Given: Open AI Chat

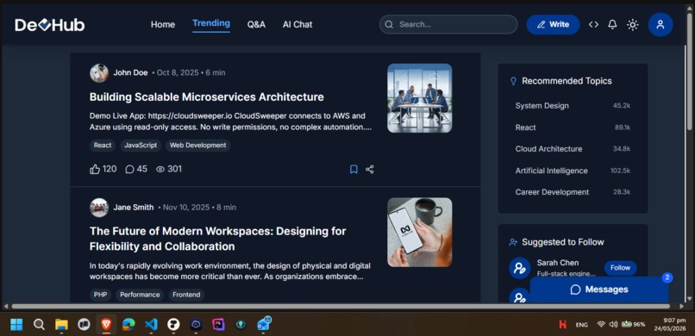Looking at the screenshot, I should (x=297, y=25).
